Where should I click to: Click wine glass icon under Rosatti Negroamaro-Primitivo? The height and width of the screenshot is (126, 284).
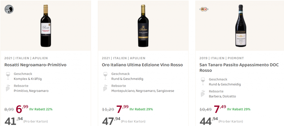(8, 76)
